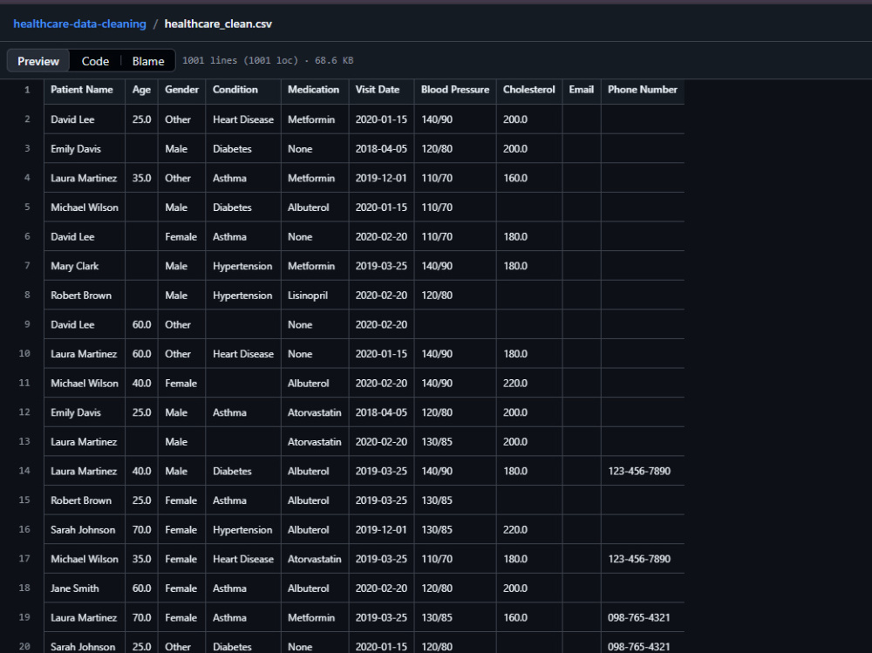Click blood pressure '130/85' in row 13
872x653 pixels.
[x=437, y=442]
